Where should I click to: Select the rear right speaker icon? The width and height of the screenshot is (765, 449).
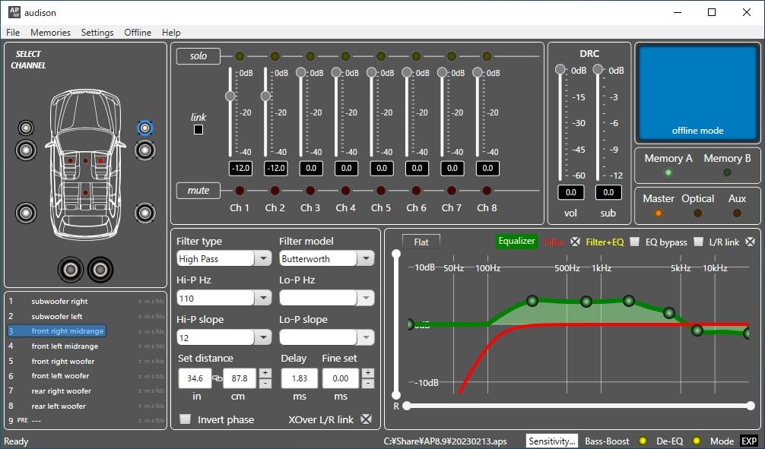pos(145,213)
